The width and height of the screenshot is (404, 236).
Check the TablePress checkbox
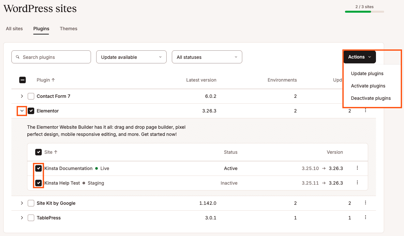tap(31, 218)
